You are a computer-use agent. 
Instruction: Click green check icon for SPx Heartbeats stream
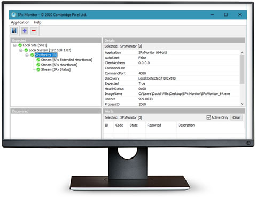click(38, 65)
